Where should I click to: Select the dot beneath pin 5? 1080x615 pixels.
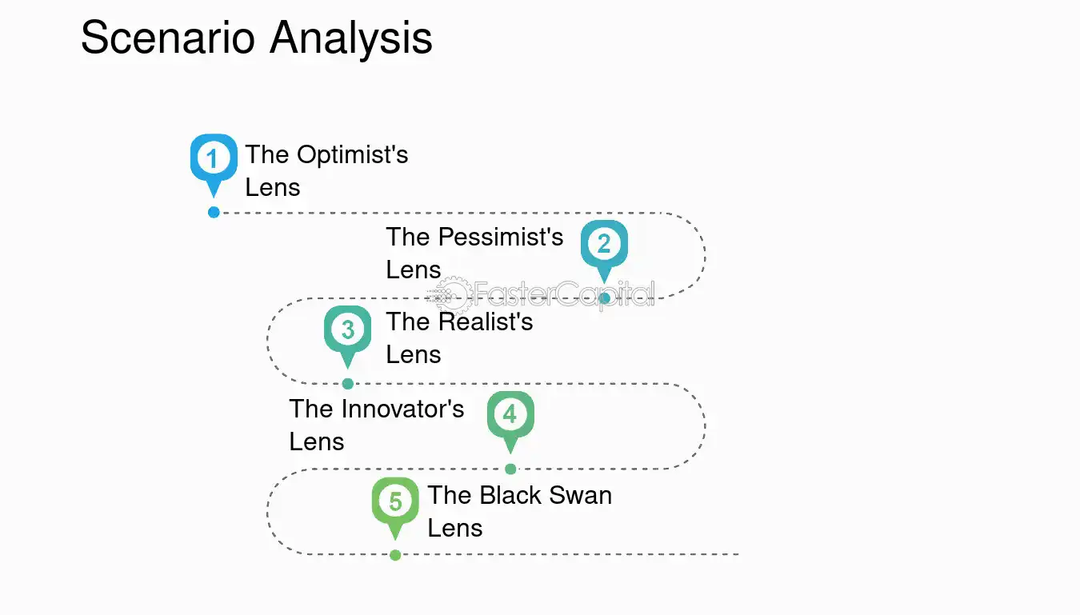395,555
